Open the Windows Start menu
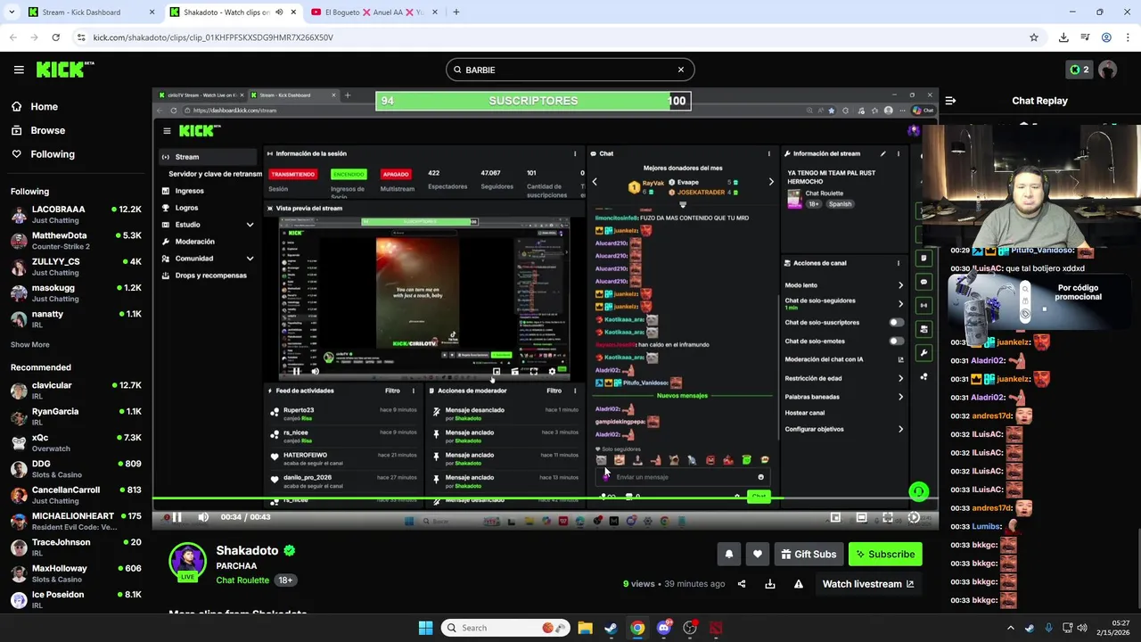The image size is (1141, 642). (x=425, y=628)
